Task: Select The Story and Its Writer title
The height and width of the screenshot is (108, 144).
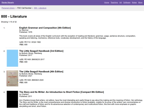Action: pyautogui.click(x=62, y=92)
